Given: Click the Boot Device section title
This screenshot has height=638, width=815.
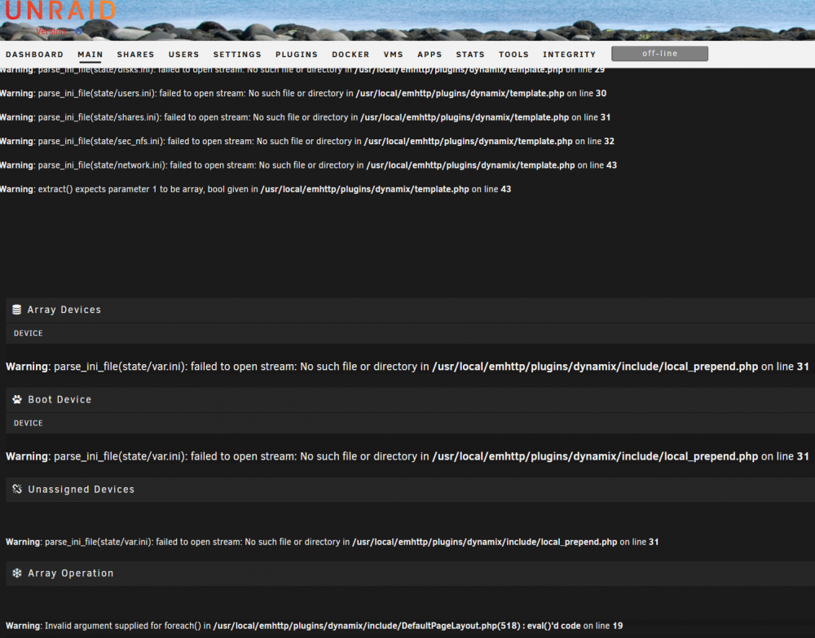Looking at the screenshot, I should pos(59,399).
